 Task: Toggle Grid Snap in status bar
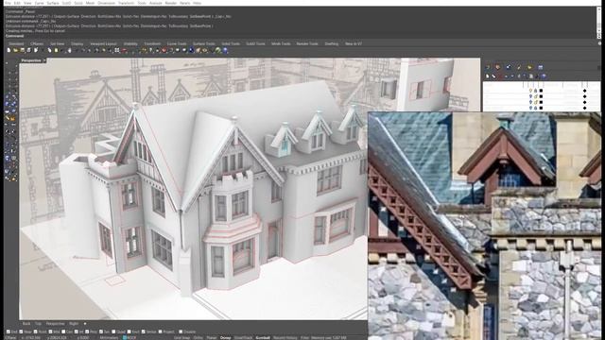tap(181, 338)
